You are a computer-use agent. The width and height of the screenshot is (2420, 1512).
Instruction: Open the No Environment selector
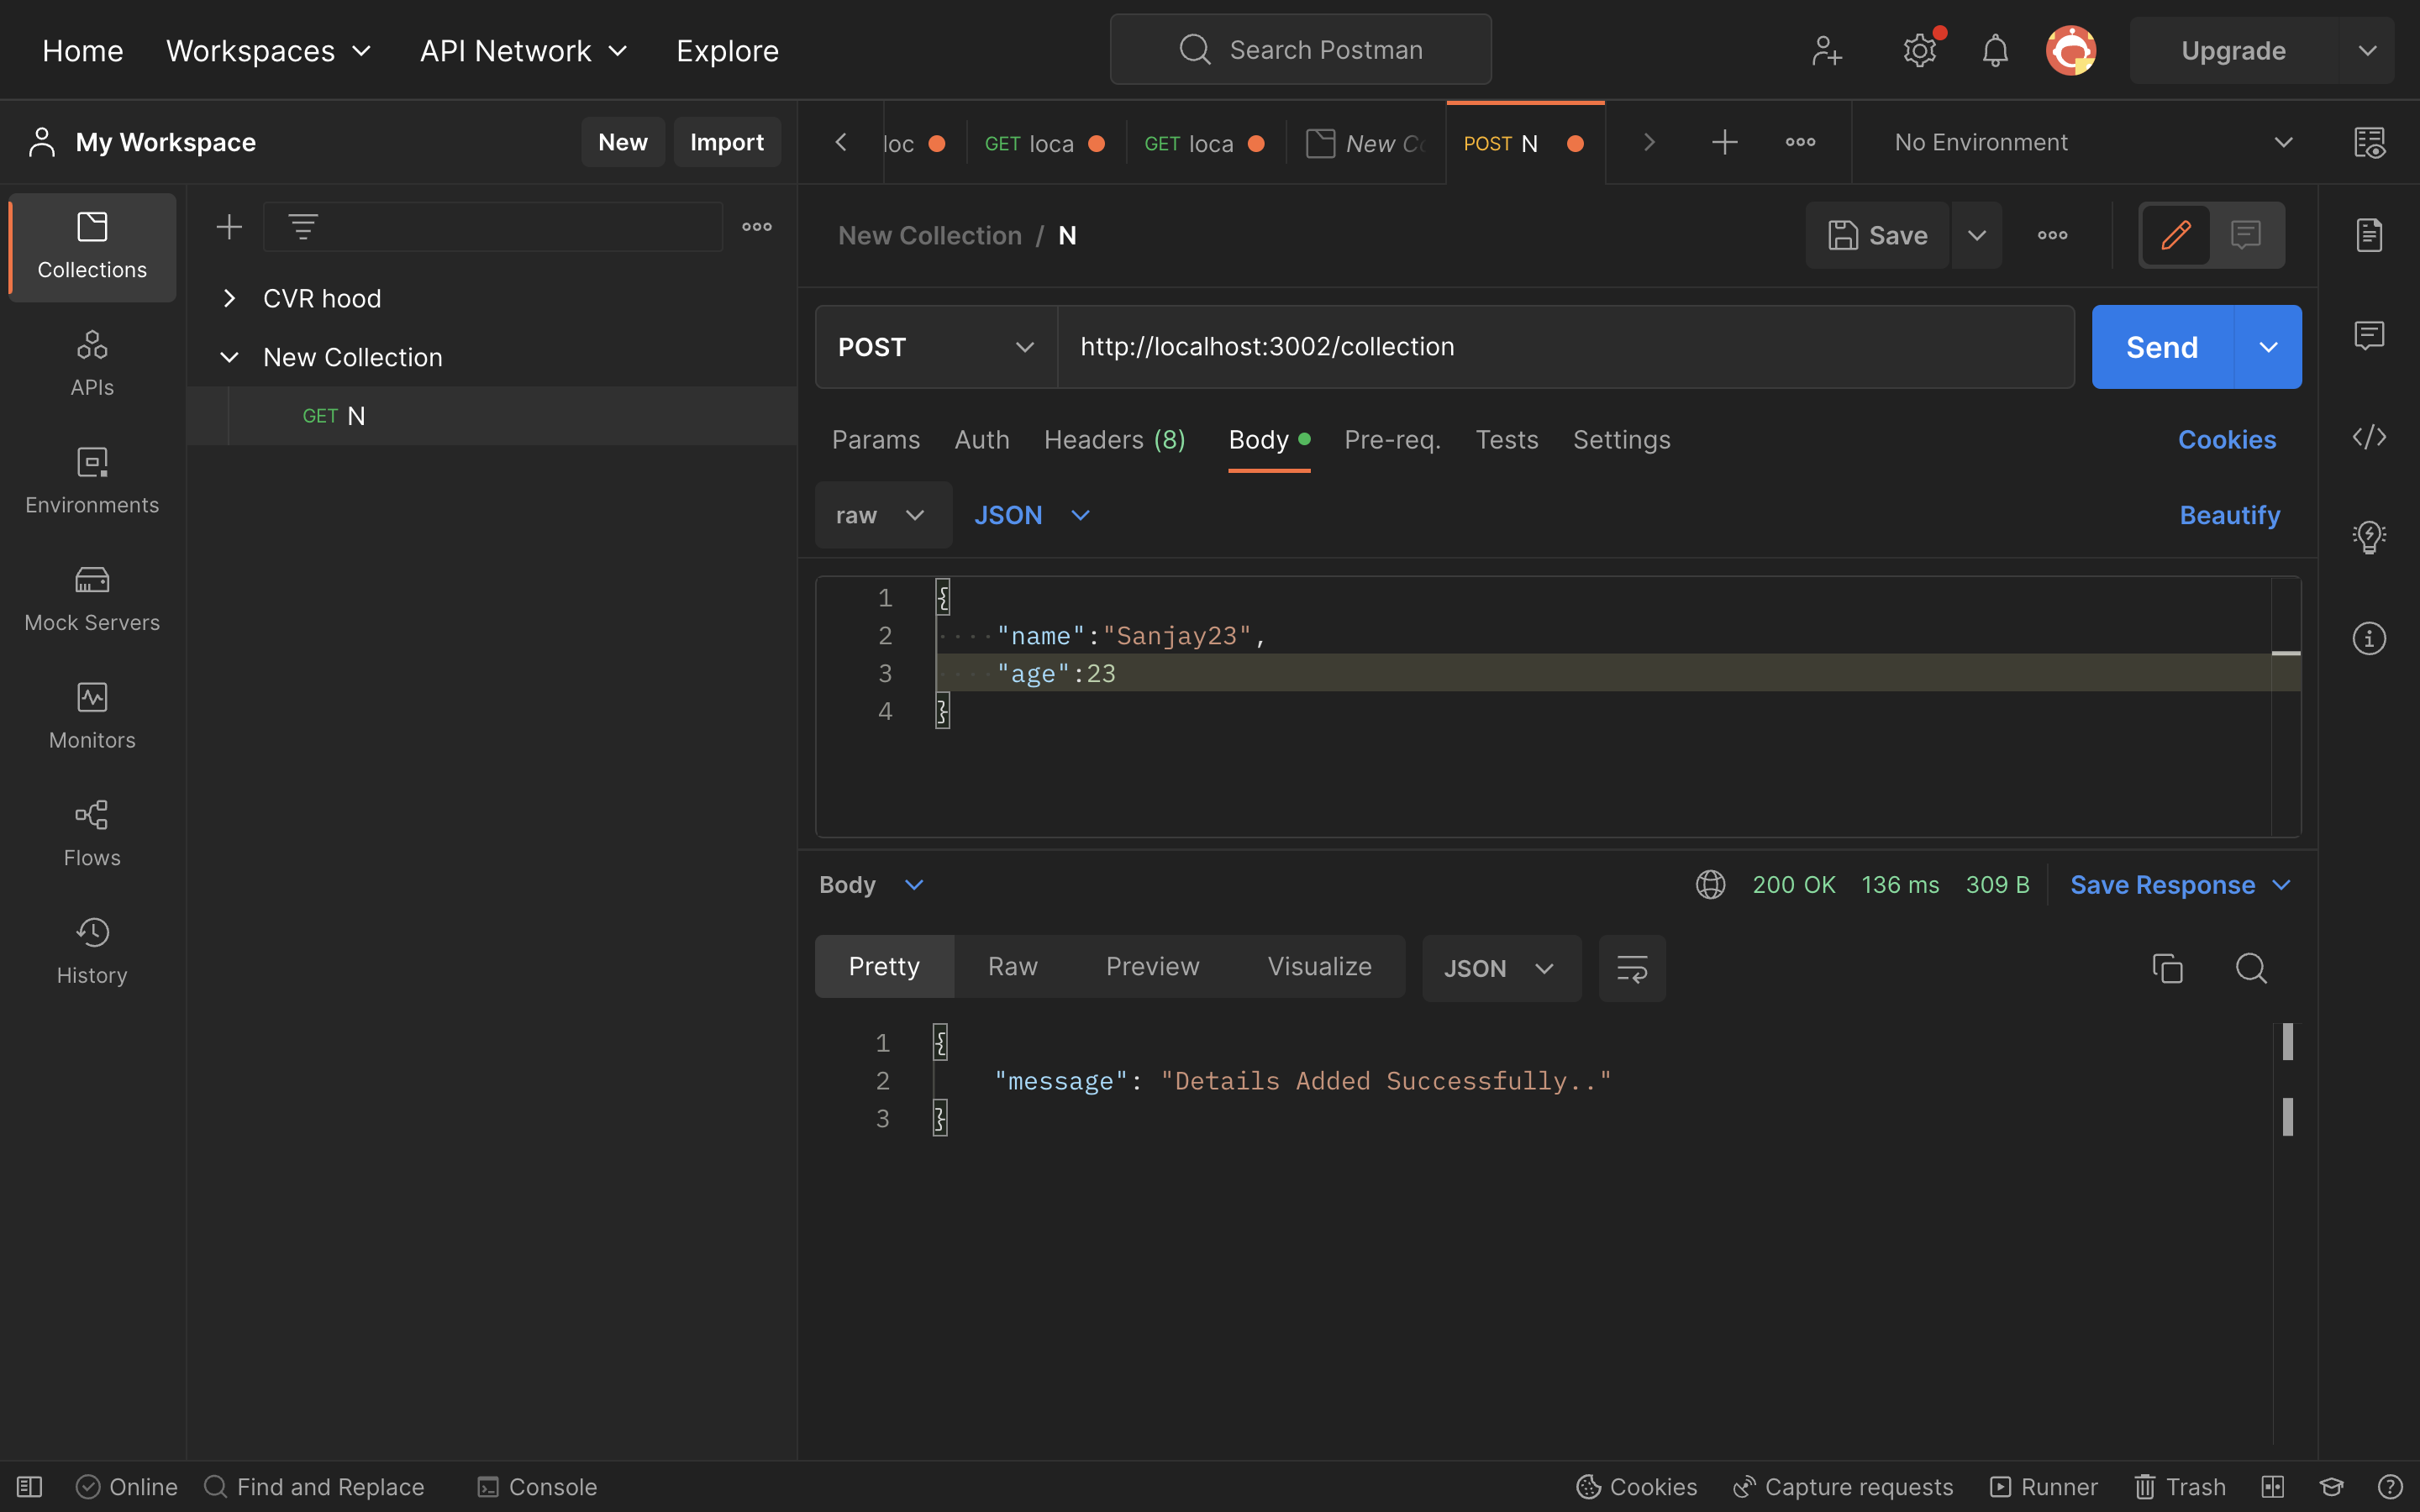2080,142
